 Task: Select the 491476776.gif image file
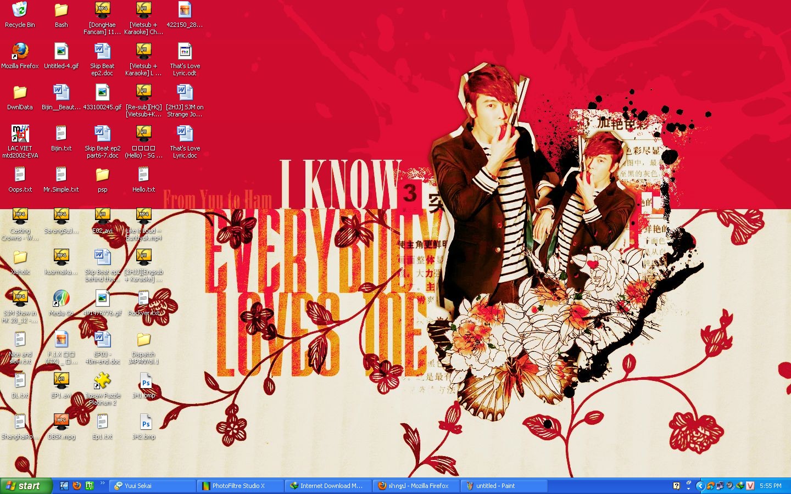click(102, 302)
